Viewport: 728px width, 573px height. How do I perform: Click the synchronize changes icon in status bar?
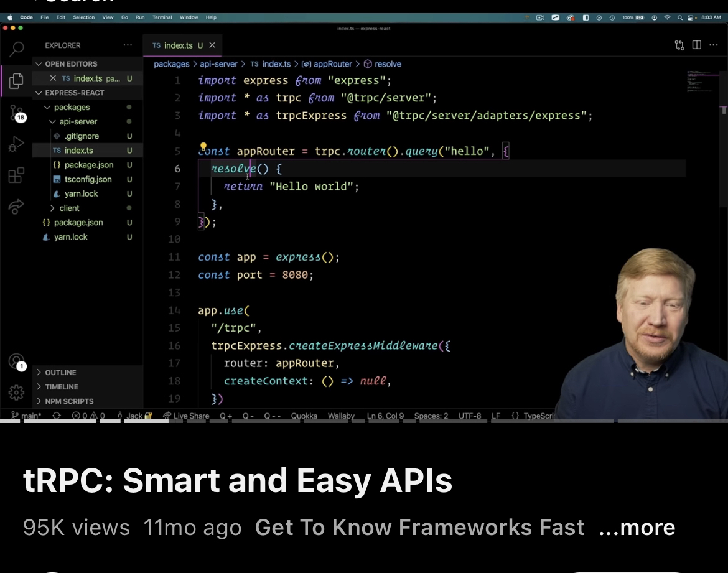tap(56, 416)
